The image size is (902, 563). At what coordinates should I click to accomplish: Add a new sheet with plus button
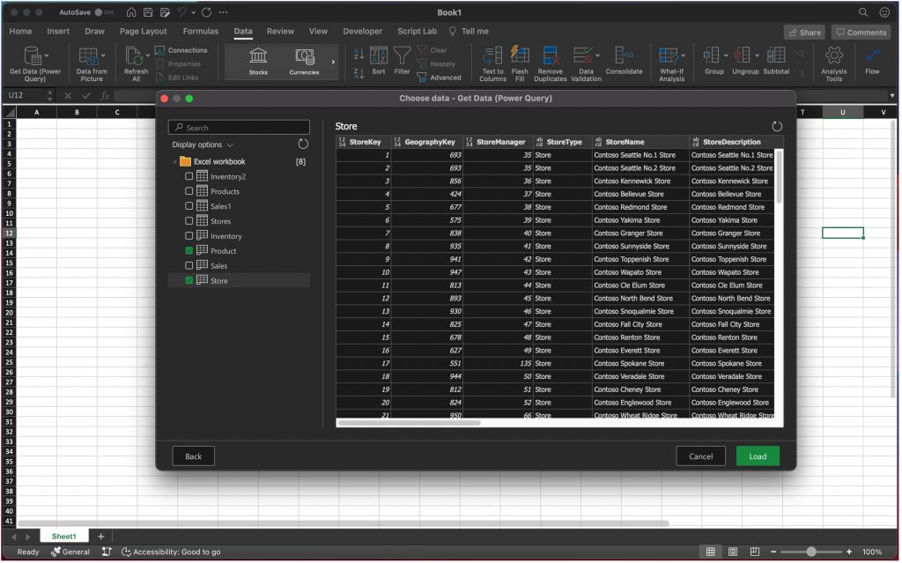[100, 537]
